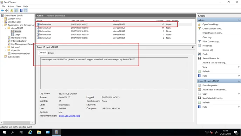Collapse Applications and Services Logs node
The height and width of the screenshot is (136, 241).
click(2, 25)
